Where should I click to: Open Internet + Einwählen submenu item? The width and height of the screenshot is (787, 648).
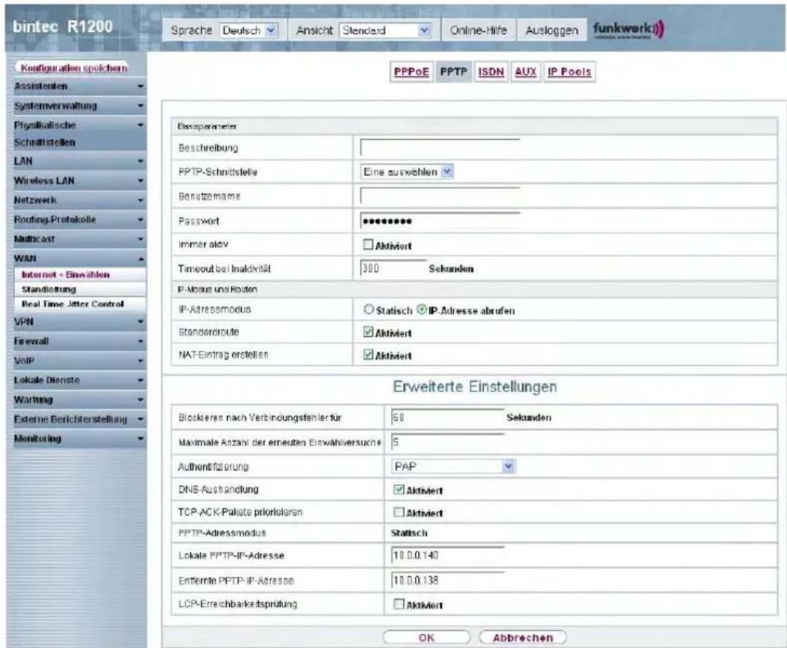(79, 275)
